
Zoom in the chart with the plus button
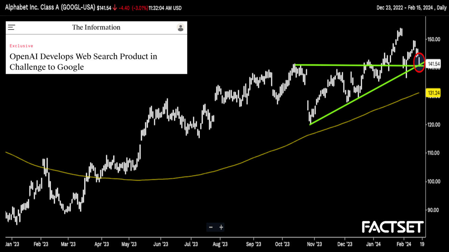221,227
